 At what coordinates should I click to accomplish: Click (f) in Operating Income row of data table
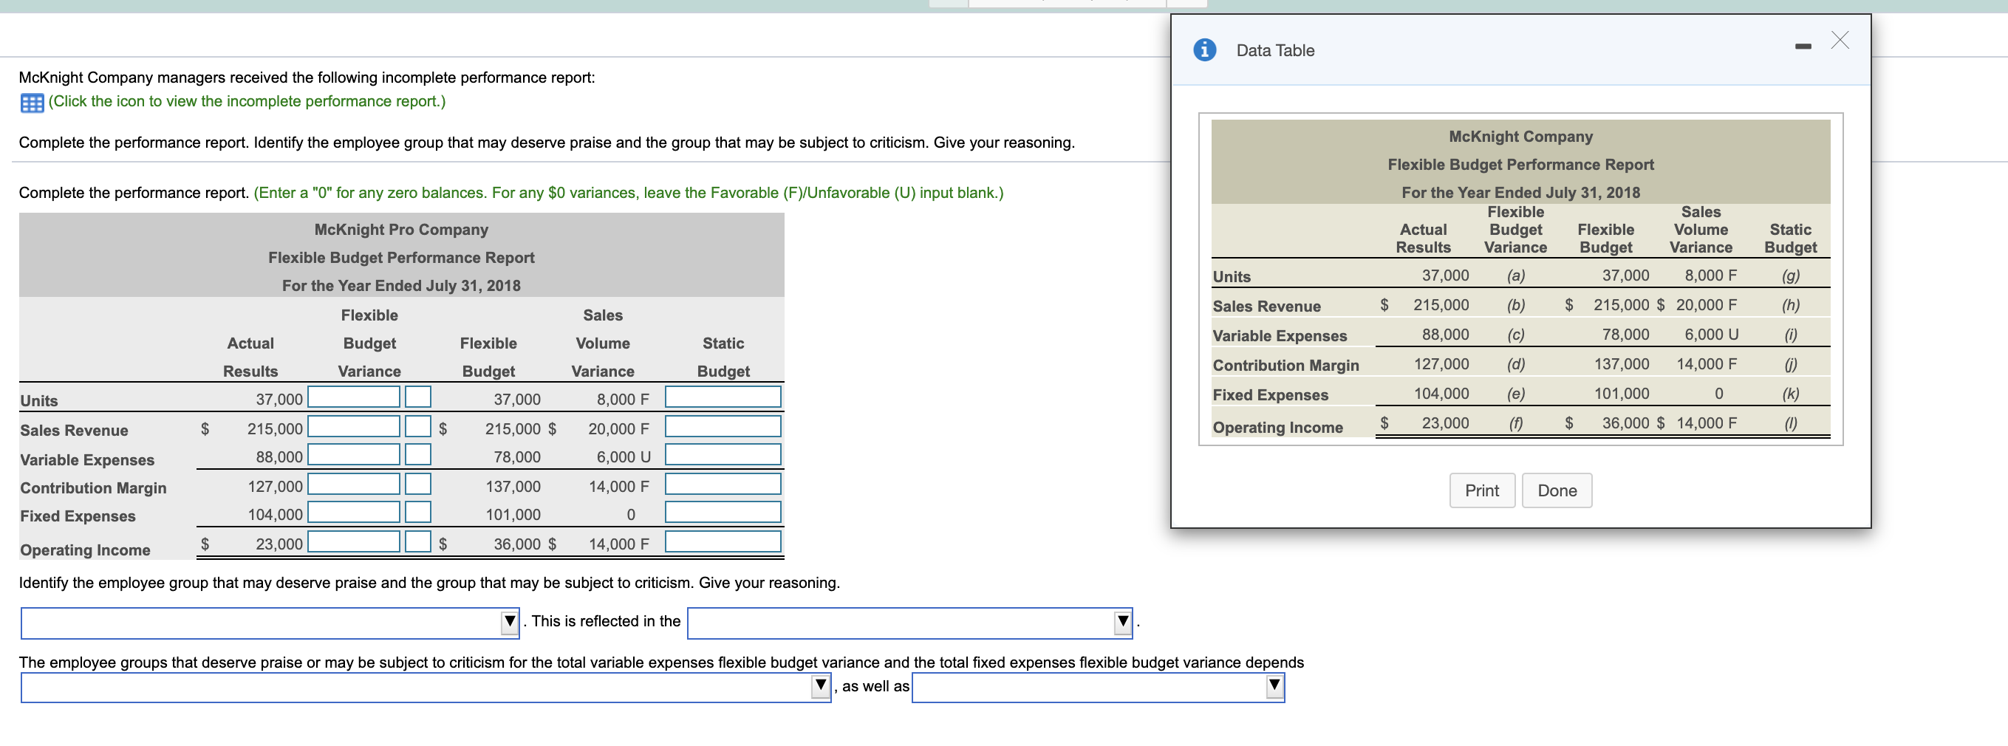coord(1515,423)
